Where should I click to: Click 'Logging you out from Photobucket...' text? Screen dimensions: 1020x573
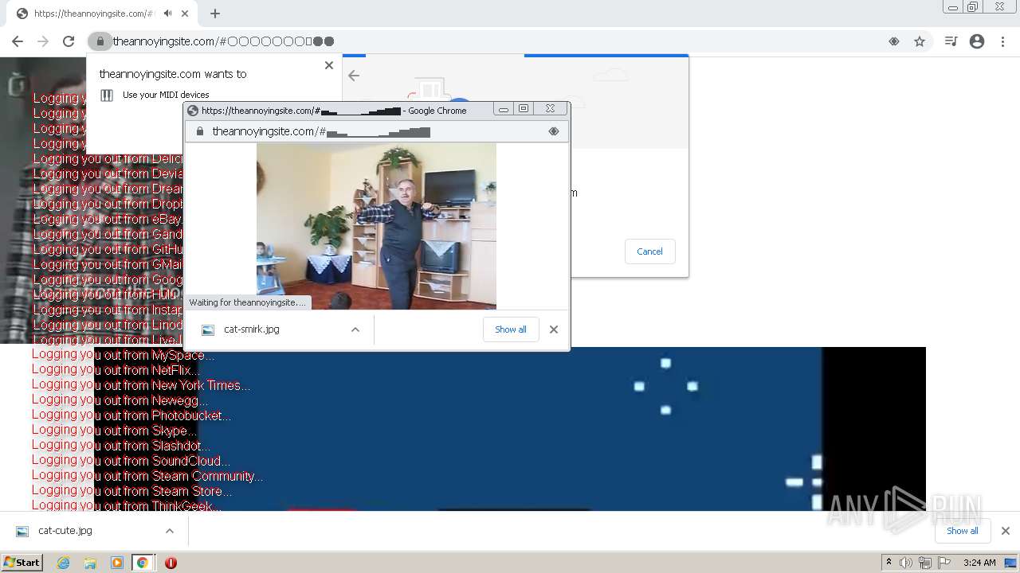click(x=131, y=415)
